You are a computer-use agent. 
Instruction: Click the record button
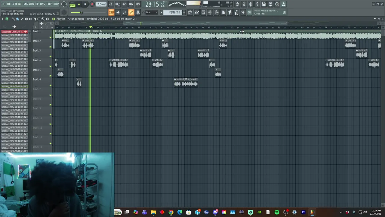coord(92,4)
